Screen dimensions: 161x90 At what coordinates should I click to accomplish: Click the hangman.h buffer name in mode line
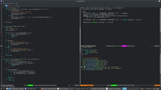[x=89, y=85]
